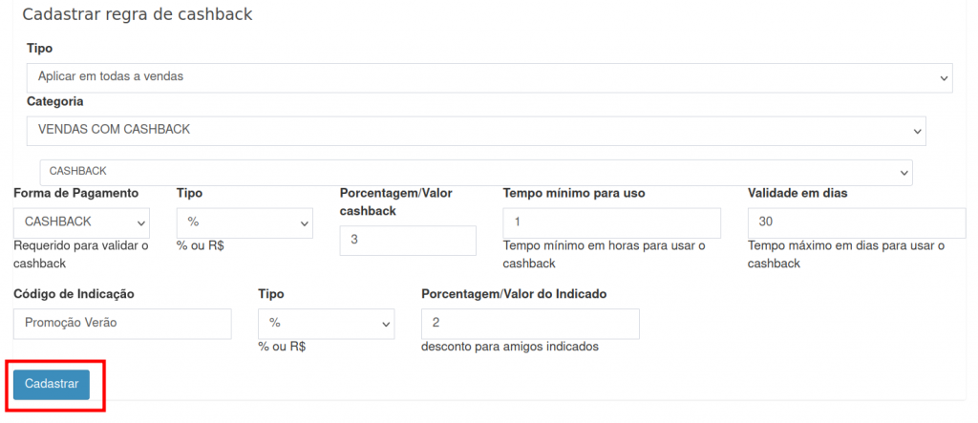
Task: Click the 'desconto para amigos indicados' hint text
Action: pos(509,347)
